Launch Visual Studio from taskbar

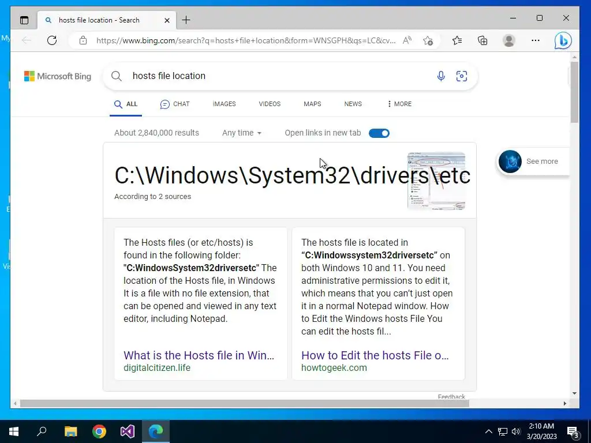click(128, 431)
